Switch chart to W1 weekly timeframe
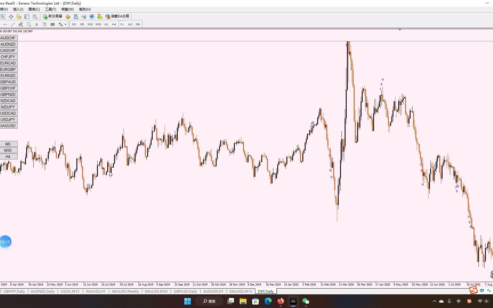This screenshot has width=493, height=308. tap(130, 25)
